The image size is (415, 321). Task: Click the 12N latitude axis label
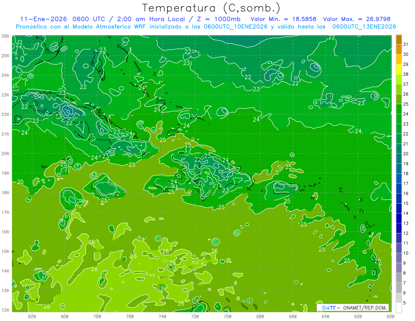click(5, 310)
